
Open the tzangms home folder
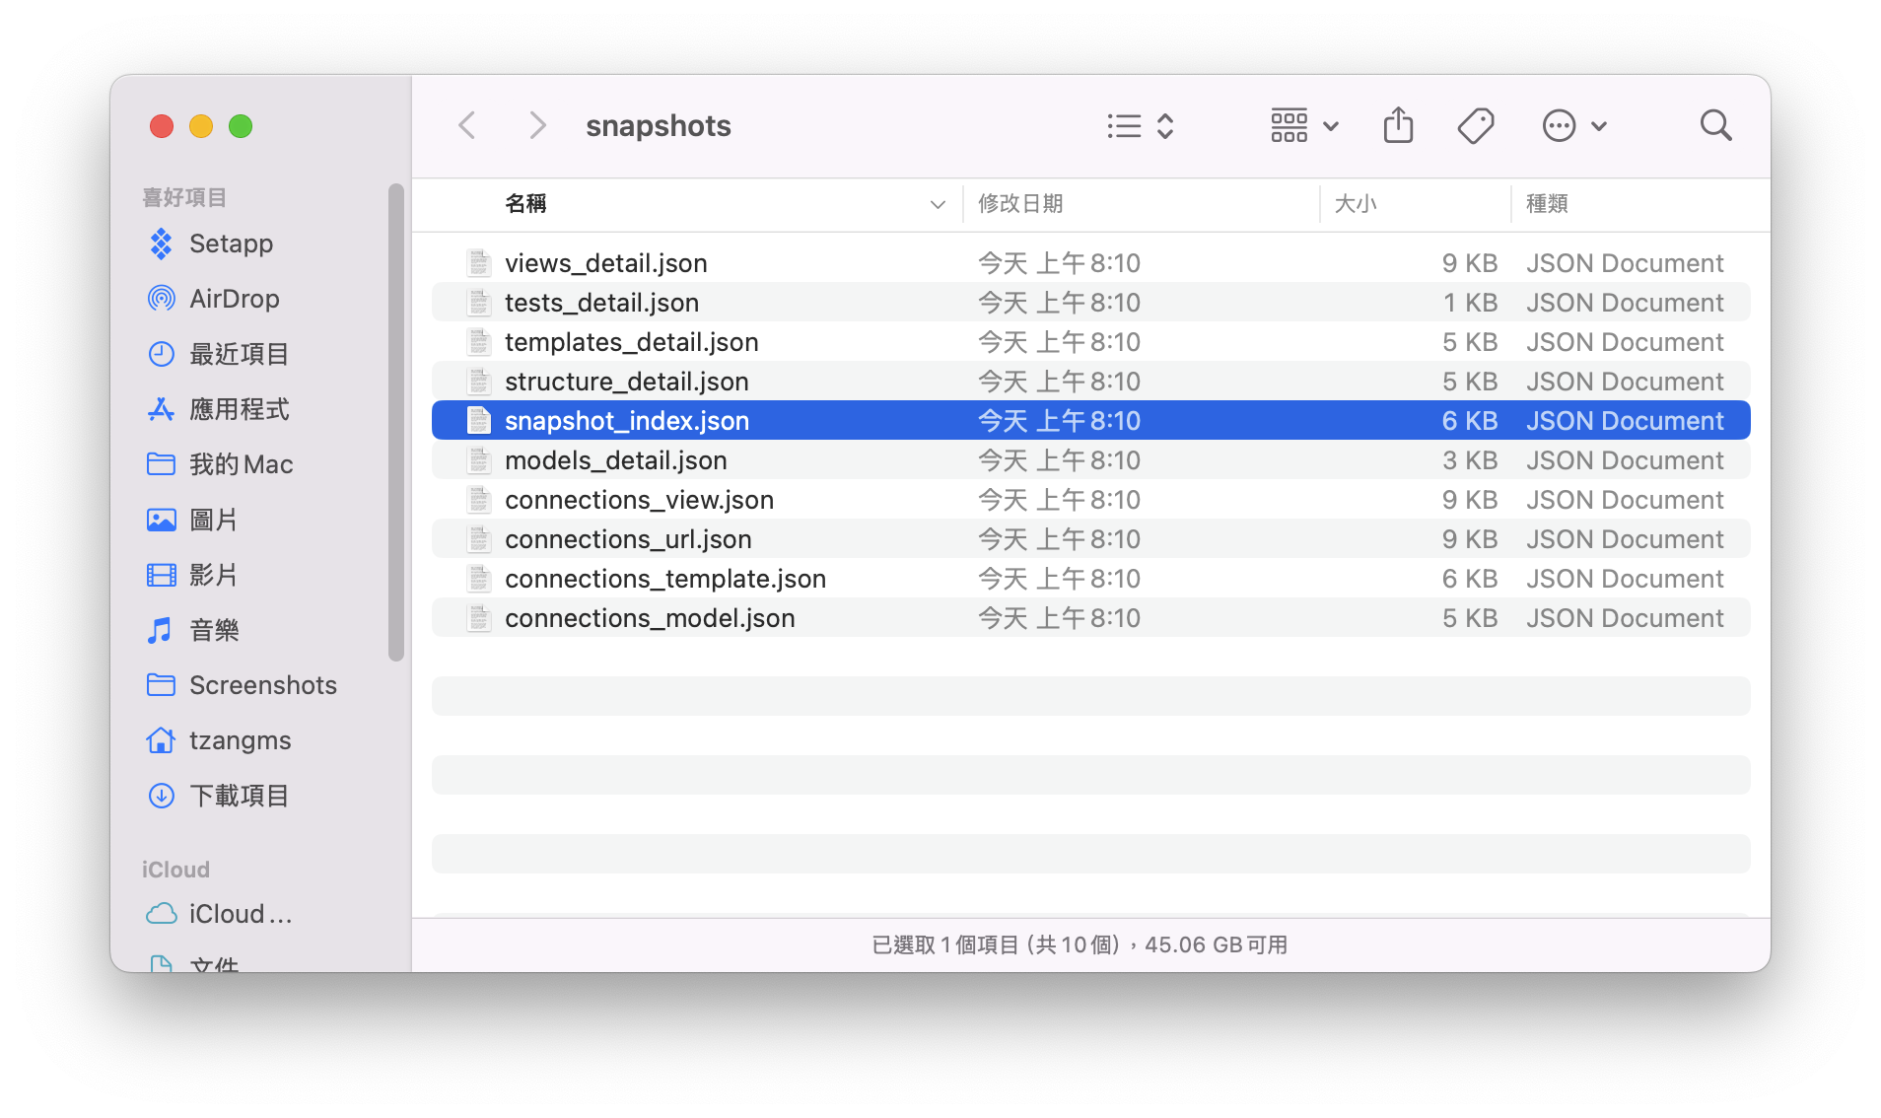click(239, 739)
